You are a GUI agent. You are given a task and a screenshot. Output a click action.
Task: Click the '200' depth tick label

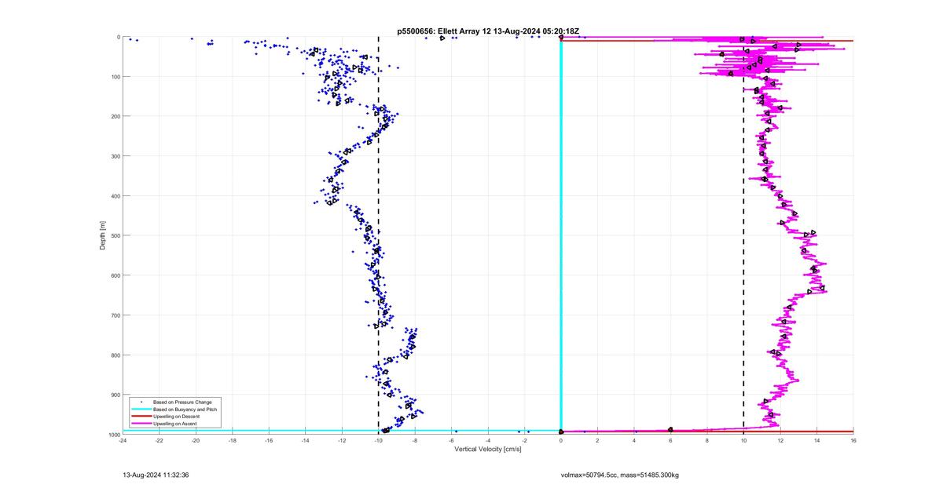click(114, 116)
